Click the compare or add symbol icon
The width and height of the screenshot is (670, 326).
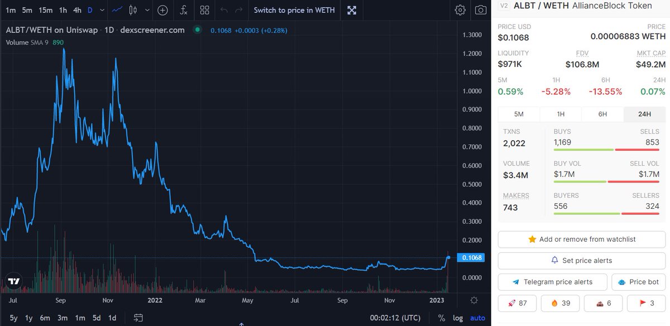[162, 10]
